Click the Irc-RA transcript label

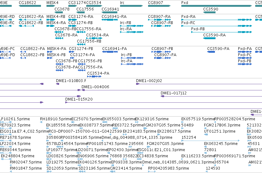click(x=126, y=29)
